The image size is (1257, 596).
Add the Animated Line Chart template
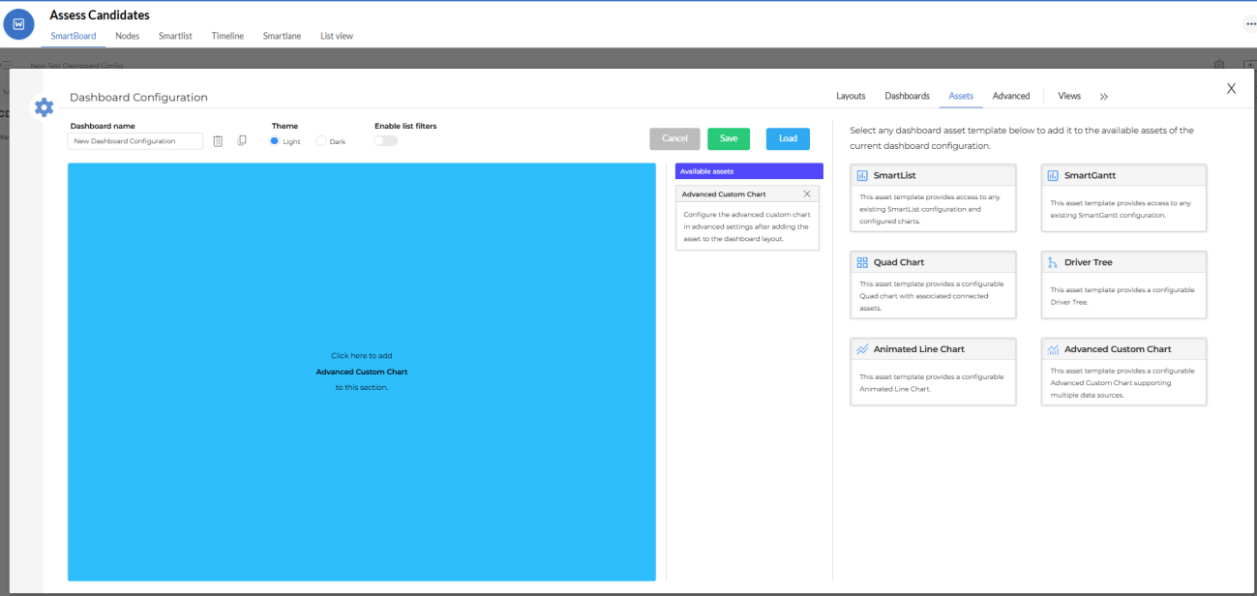coord(933,372)
